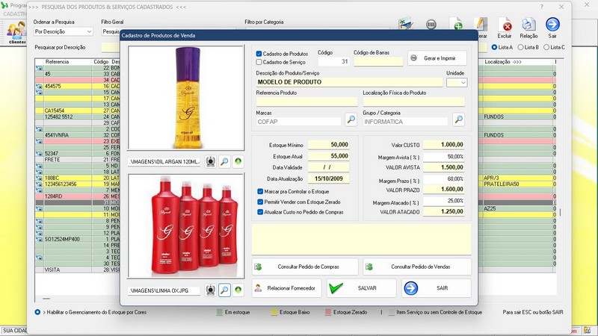Click the blue Sair arrow in search window toolbar
This screenshot has width=598, height=336.
pos(552,25)
